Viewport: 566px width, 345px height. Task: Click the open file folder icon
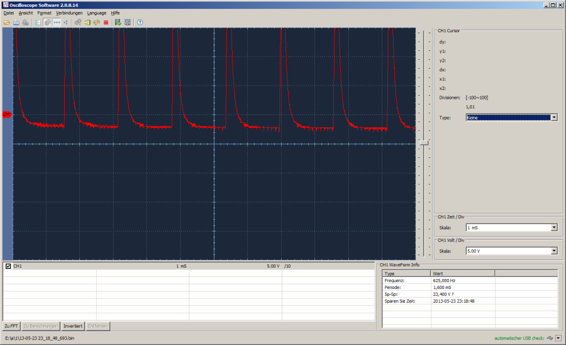click(7, 22)
